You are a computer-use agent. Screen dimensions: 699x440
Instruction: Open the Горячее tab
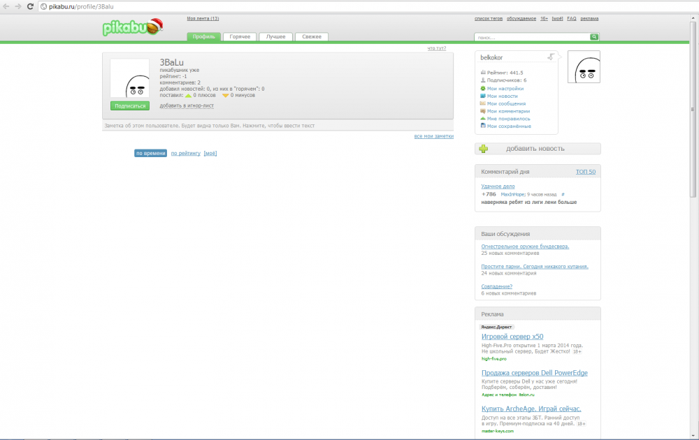point(240,37)
